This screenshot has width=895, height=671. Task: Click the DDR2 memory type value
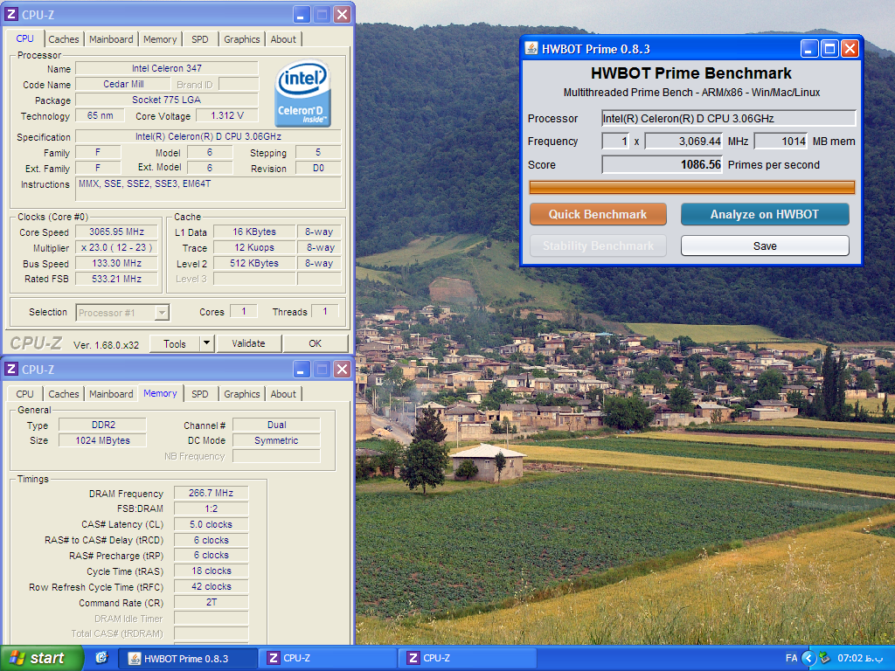103,425
